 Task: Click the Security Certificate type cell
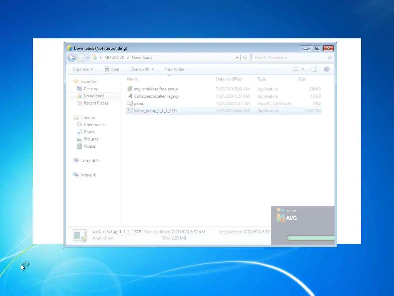(274, 103)
